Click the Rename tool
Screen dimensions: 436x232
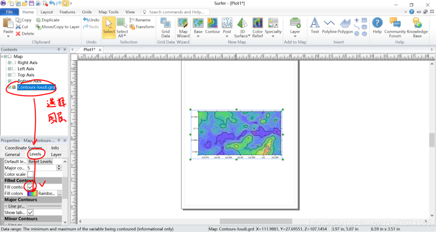tap(140, 20)
